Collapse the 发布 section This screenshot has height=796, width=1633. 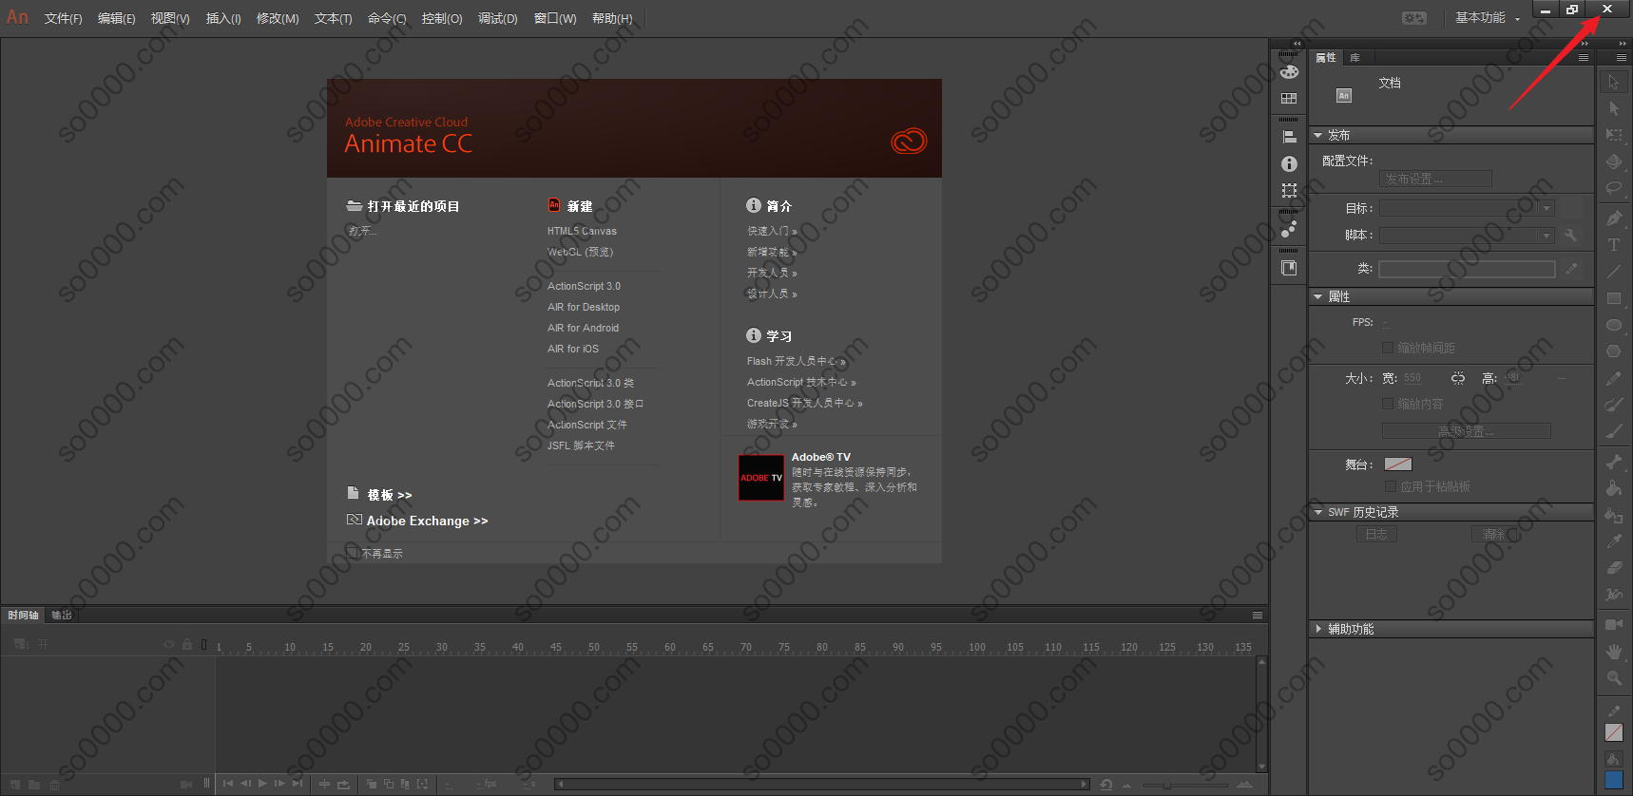[1317, 136]
